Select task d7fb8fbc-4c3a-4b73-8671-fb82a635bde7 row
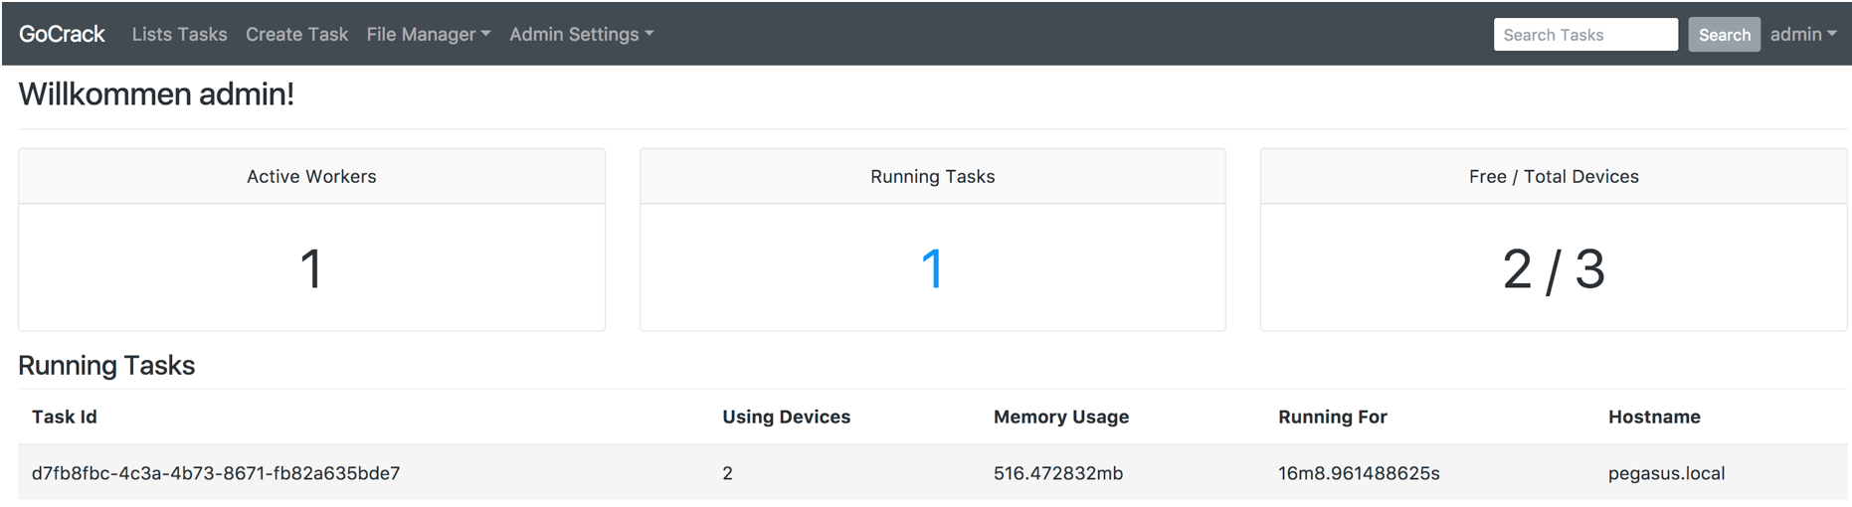Image resolution: width=1852 pixels, height=507 pixels. point(216,473)
